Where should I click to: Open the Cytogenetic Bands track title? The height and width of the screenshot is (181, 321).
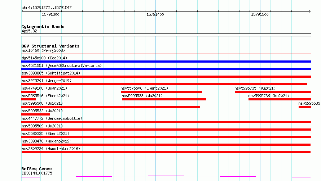43,27
